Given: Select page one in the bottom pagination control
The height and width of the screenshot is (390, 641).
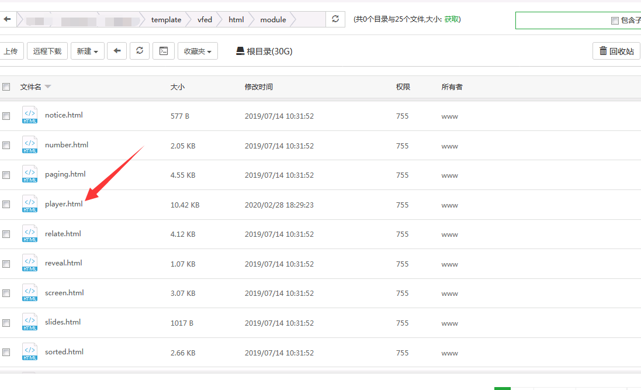Looking at the screenshot, I should tap(503, 388).
